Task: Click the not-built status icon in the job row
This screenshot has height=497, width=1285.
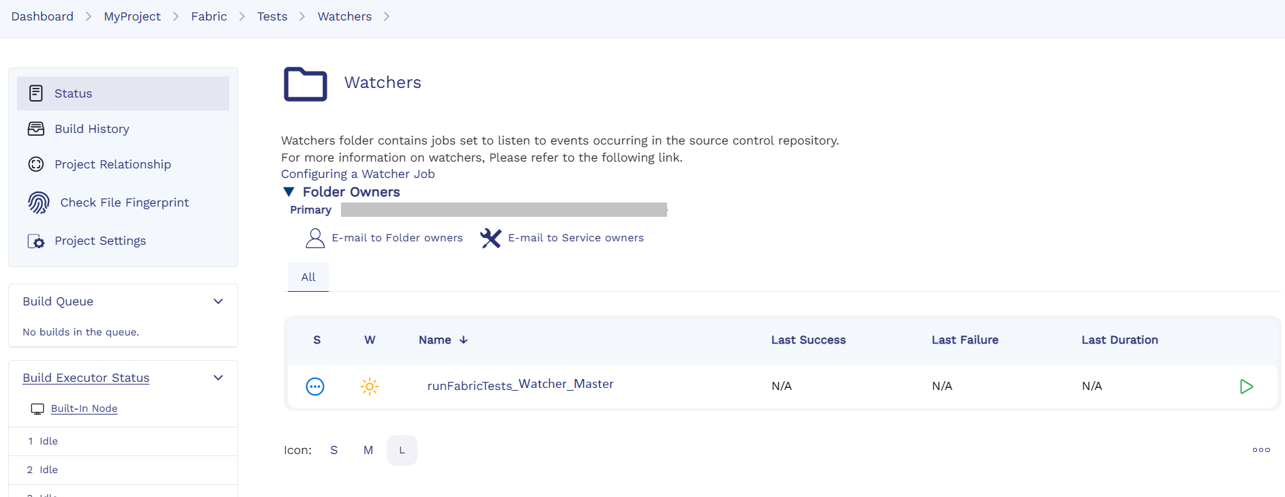Action: (315, 387)
